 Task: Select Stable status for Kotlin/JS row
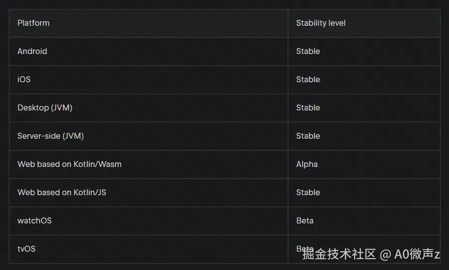pos(308,192)
